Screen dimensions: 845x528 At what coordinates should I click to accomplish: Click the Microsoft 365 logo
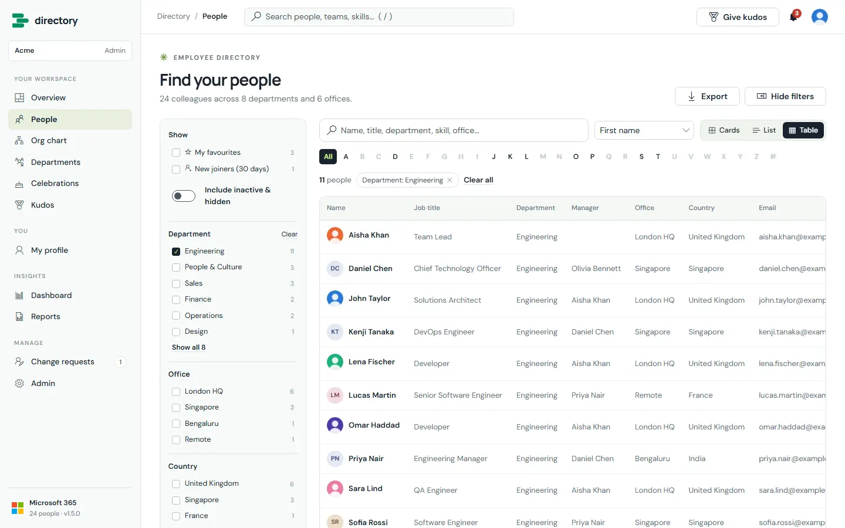click(x=18, y=508)
